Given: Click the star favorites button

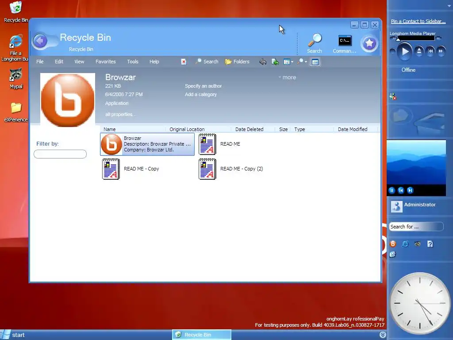Looking at the screenshot, I should tap(369, 44).
